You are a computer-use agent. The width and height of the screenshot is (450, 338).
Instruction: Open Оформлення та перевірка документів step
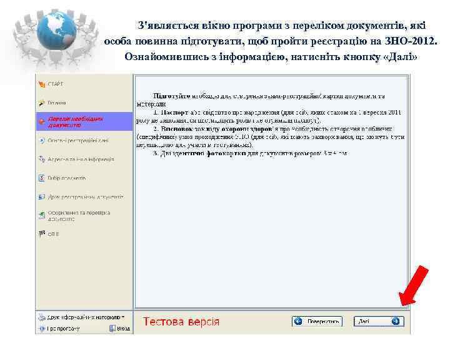pos(74,215)
